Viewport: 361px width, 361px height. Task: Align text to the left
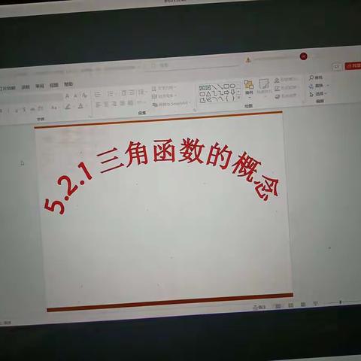tap(99, 105)
